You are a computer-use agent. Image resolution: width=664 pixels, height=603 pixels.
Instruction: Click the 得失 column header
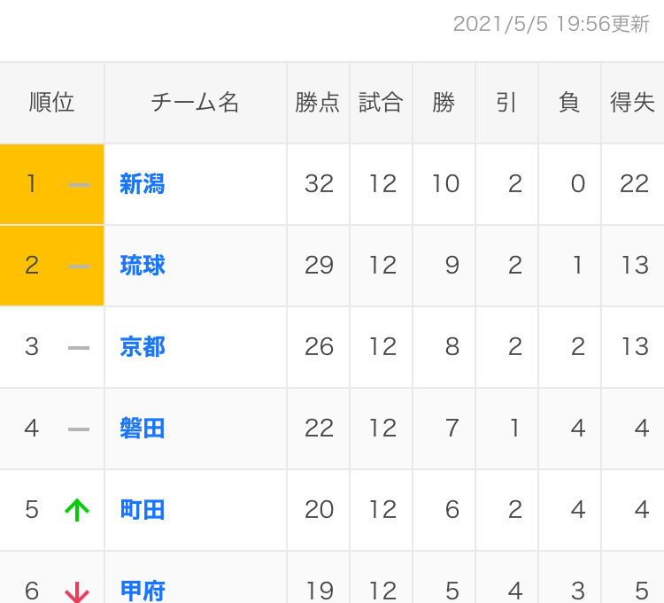point(633,103)
